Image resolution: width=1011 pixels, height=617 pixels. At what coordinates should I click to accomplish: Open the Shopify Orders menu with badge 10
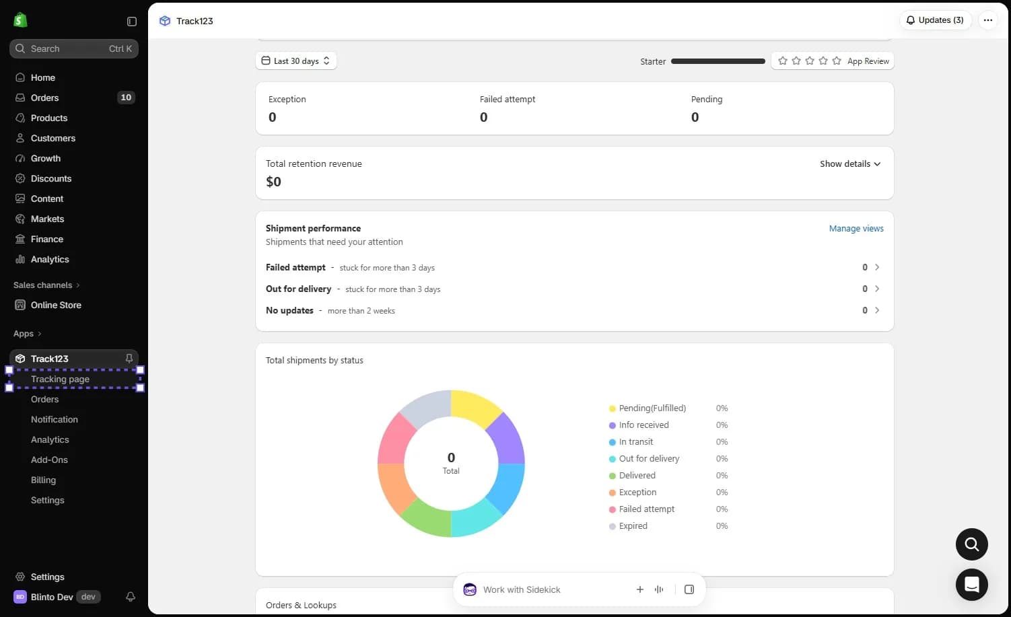click(x=74, y=98)
